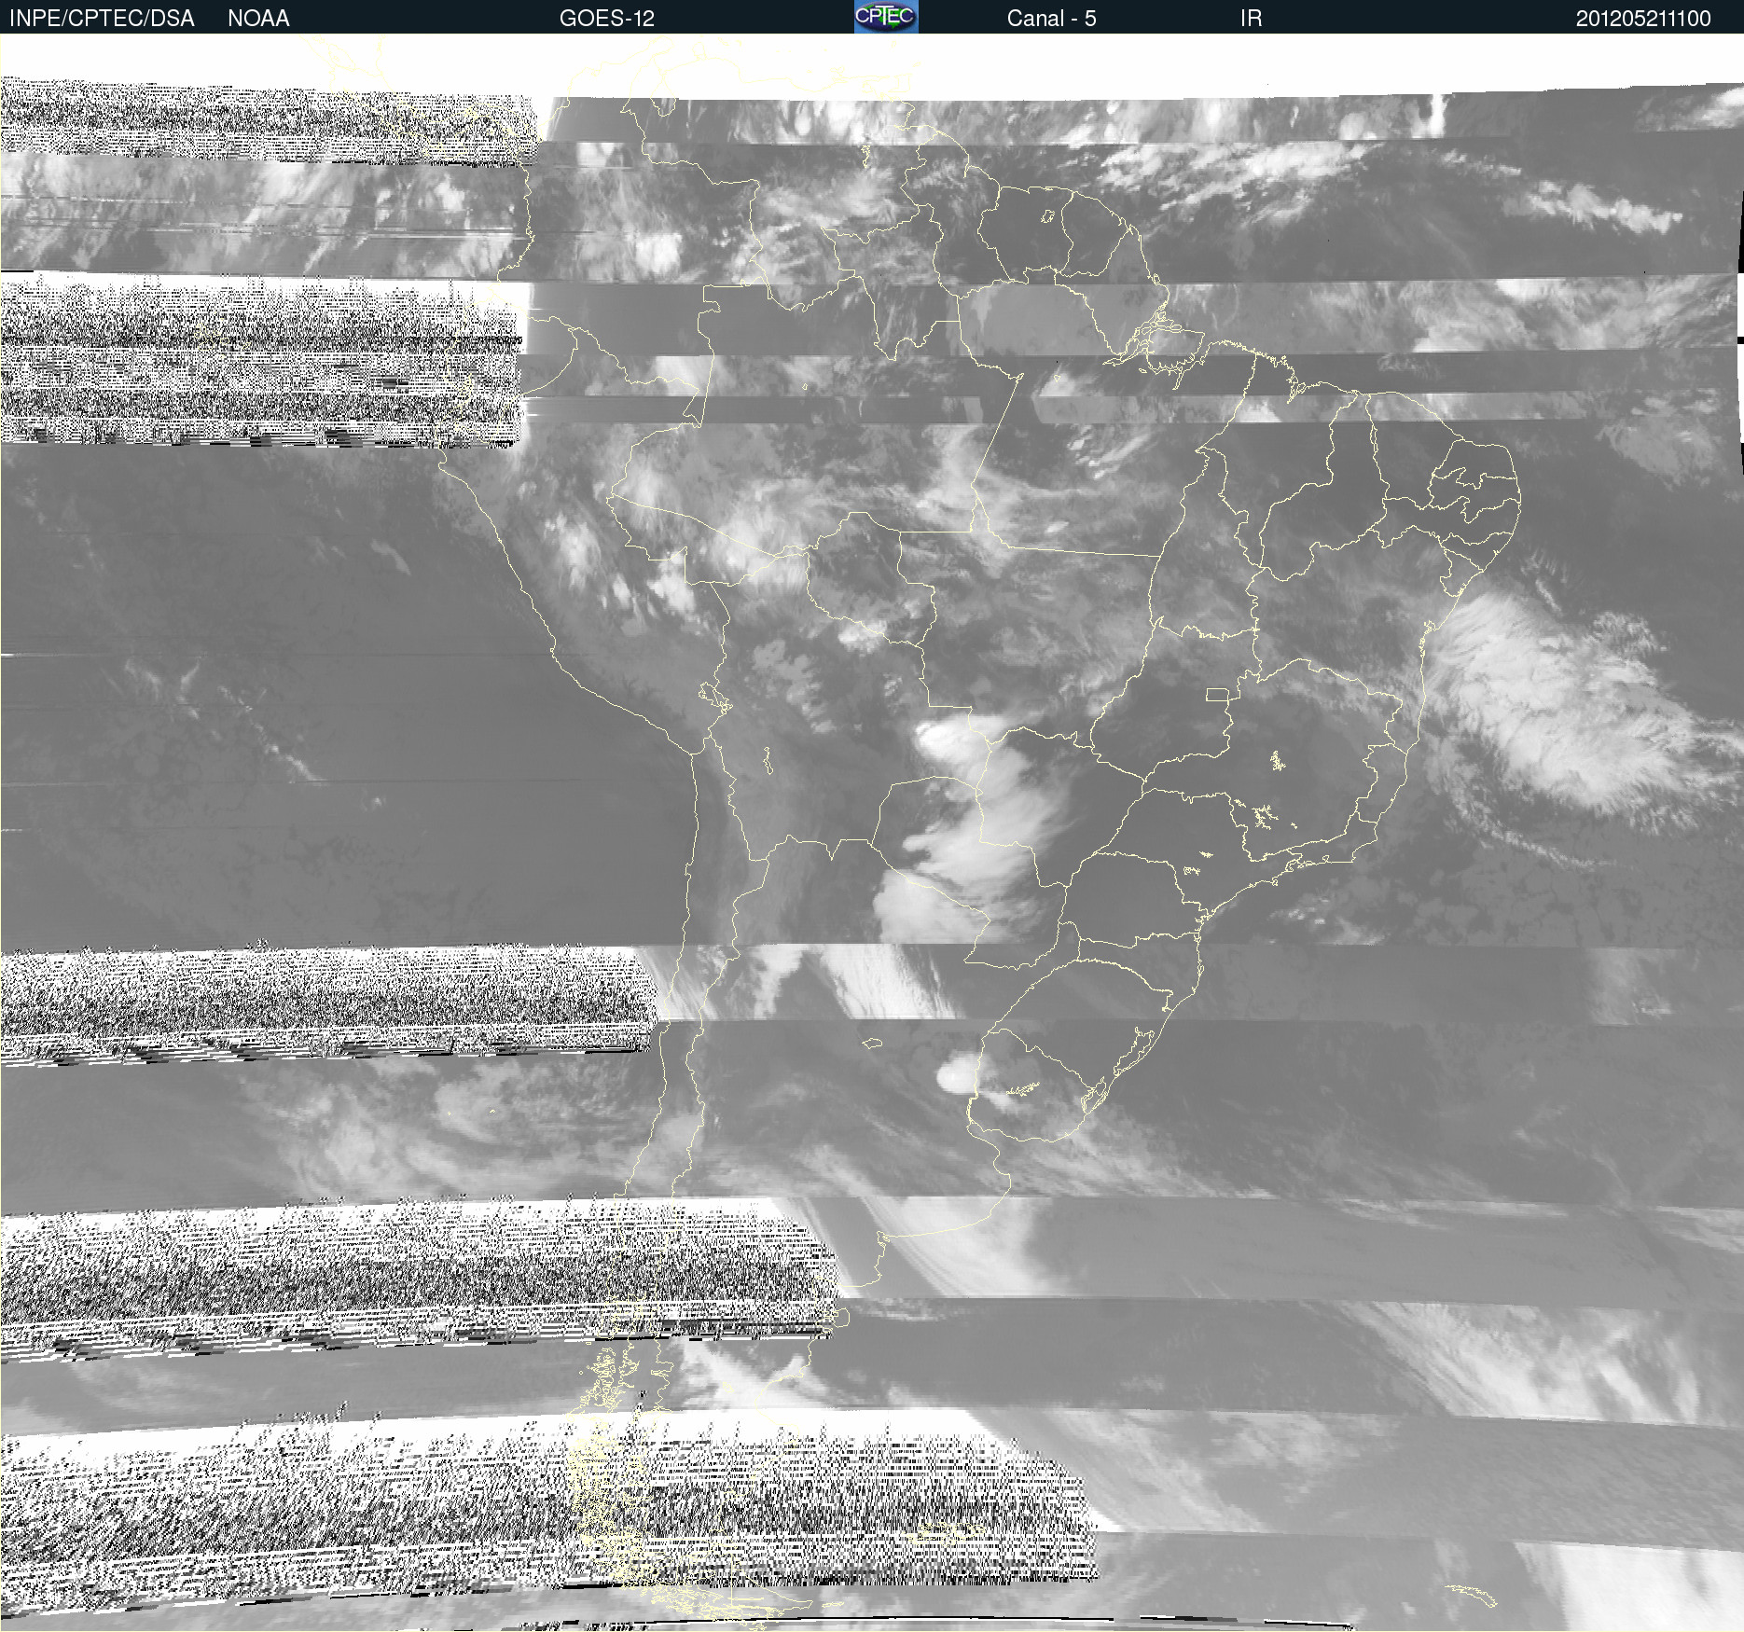This screenshot has height=1632, width=1744.
Task: Click the GOES-12 satellite label
Action: tap(607, 19)
